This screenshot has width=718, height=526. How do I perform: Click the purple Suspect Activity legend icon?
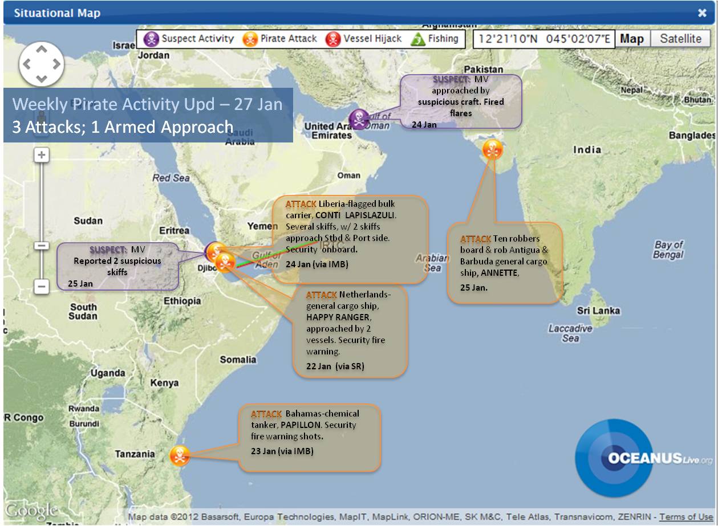coord(152,39)
